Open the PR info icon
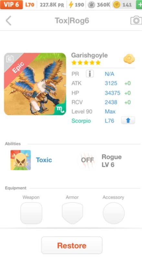This screenshot has width=142, height=259. pyautogui.click(x=90, y=74)
